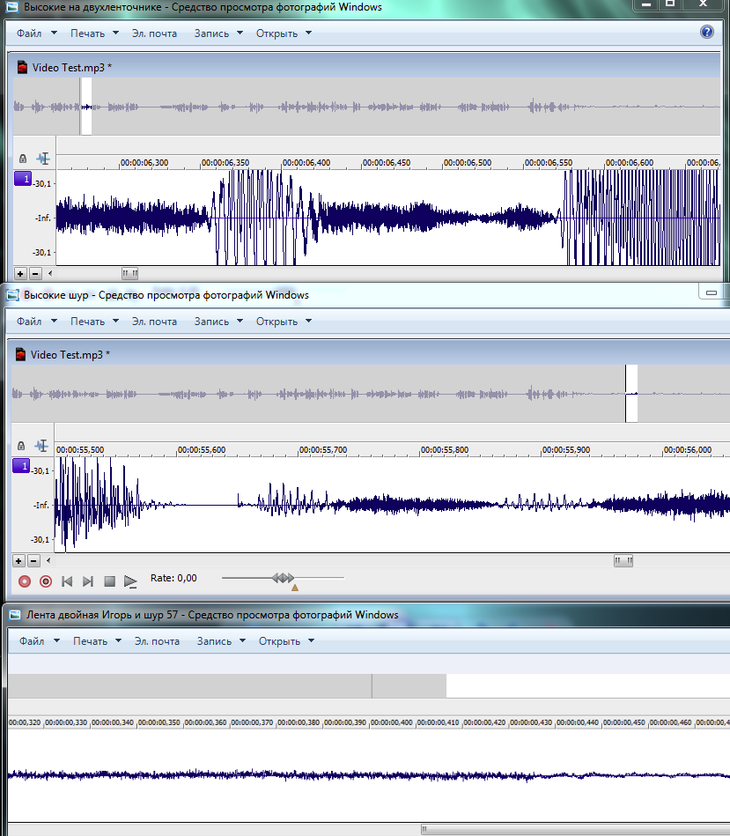Expand the Печать dropdown arrow in the top window

point(115,33)
